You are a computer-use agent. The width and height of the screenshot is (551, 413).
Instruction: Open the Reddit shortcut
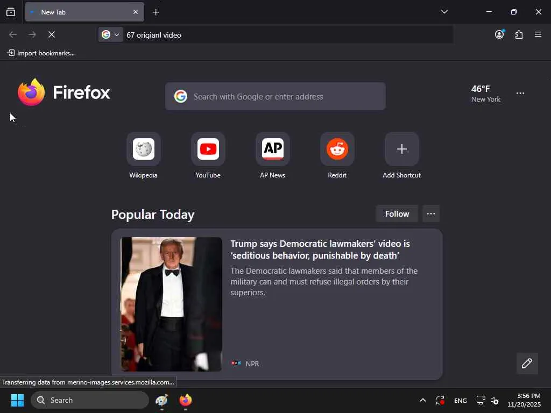(x=337, y=155)
